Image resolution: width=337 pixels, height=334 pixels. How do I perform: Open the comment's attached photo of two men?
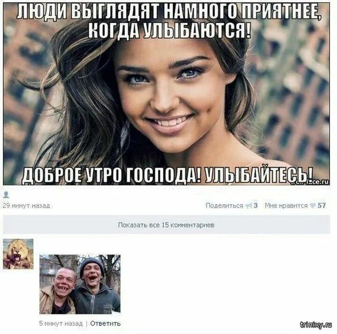point(80,284)
